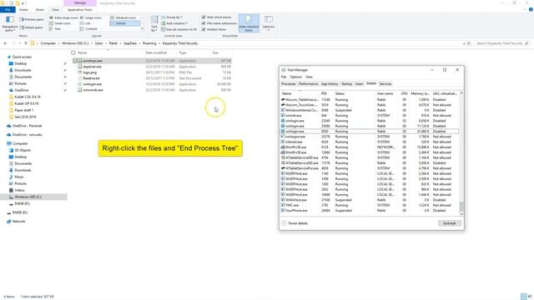
Task: Toggle Item check boxes option
Action: pos(216,17)
